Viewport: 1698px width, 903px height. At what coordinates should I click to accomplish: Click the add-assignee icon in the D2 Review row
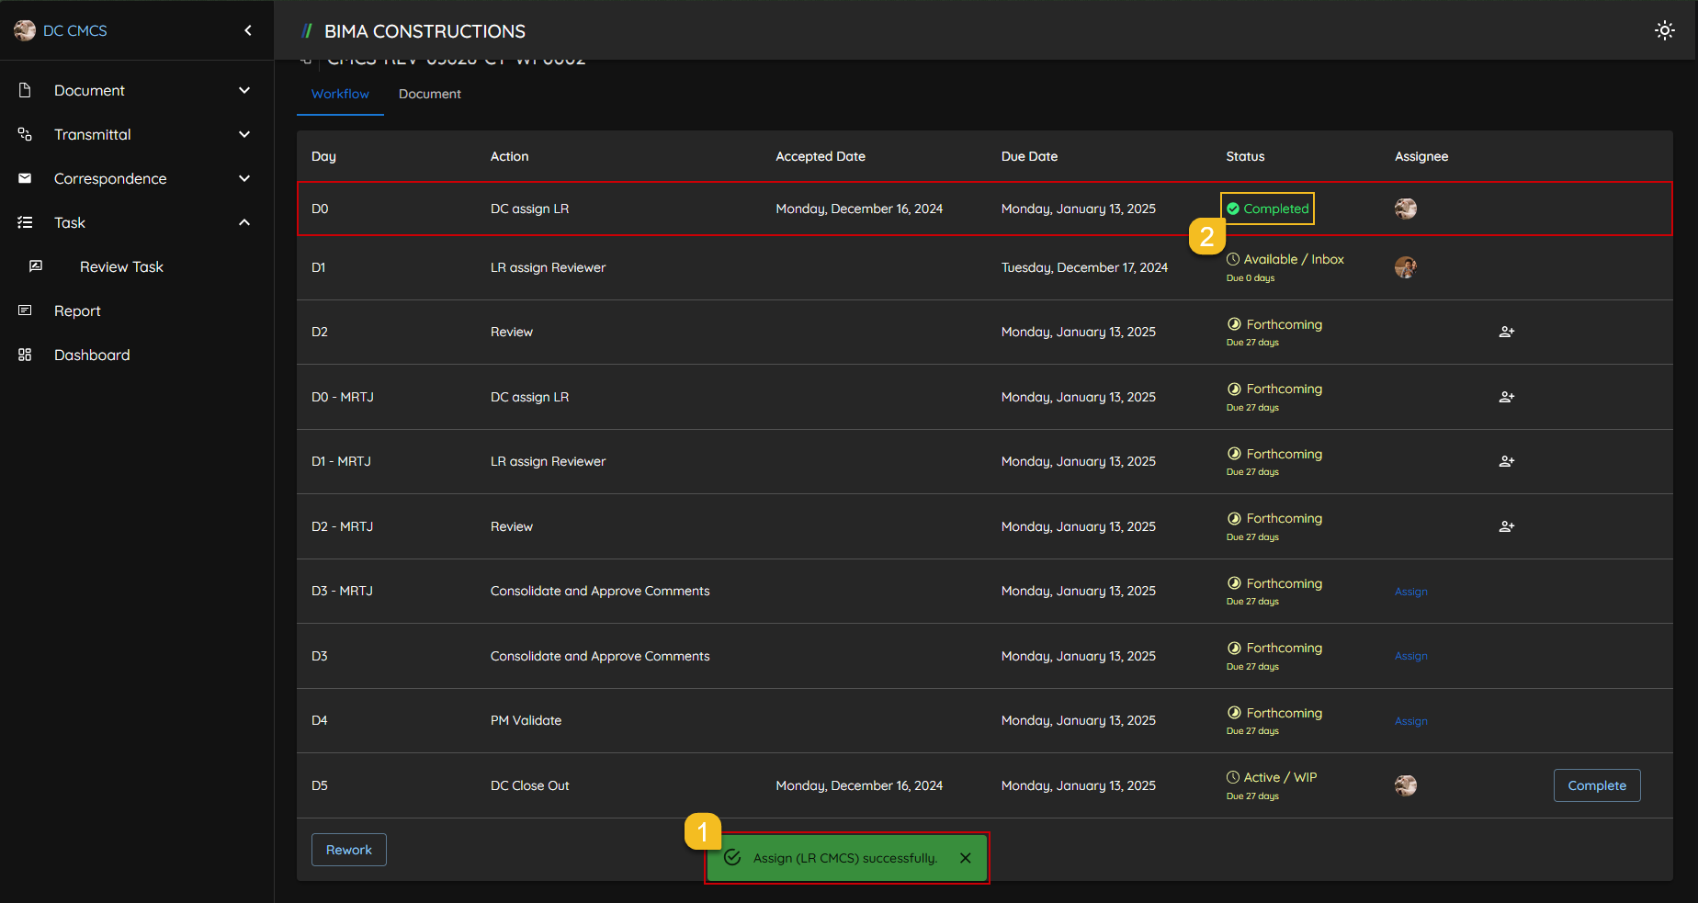click(x=1506, y=332)
